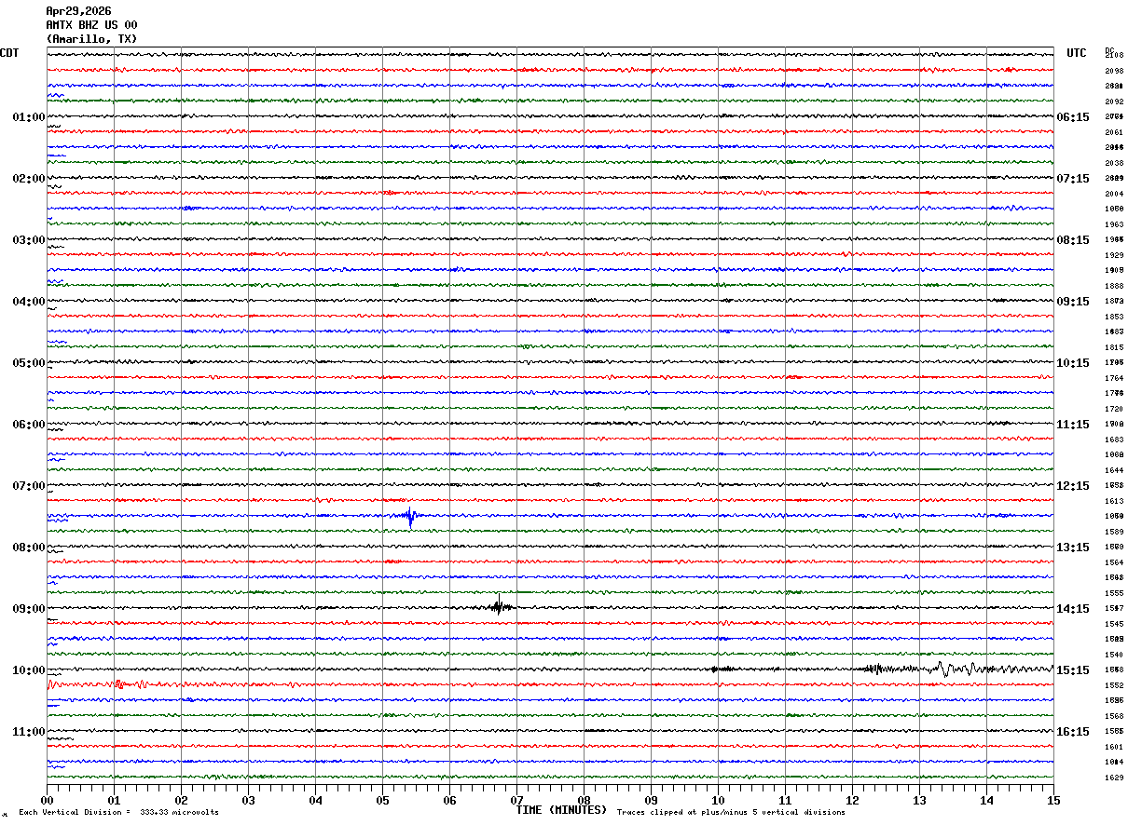Click the (Amarillo, TX) location text

91,39
